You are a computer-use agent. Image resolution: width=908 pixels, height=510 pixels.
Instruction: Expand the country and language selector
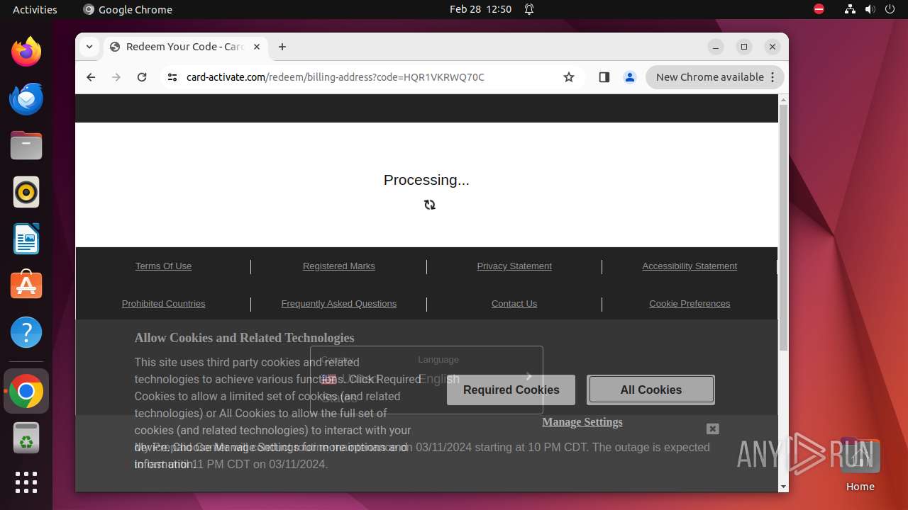click(x=426, y=380)
